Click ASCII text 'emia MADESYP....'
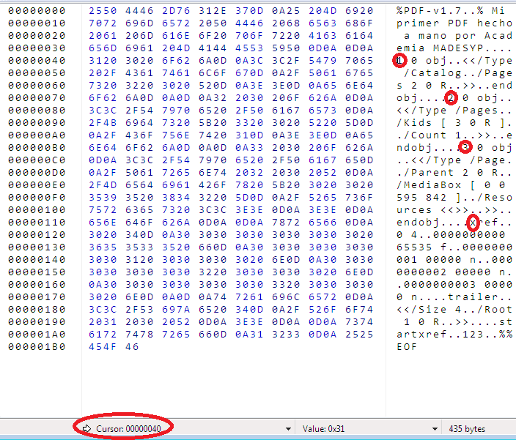The height and width of the screenshot is (440, 516). (x=454, y=48)
